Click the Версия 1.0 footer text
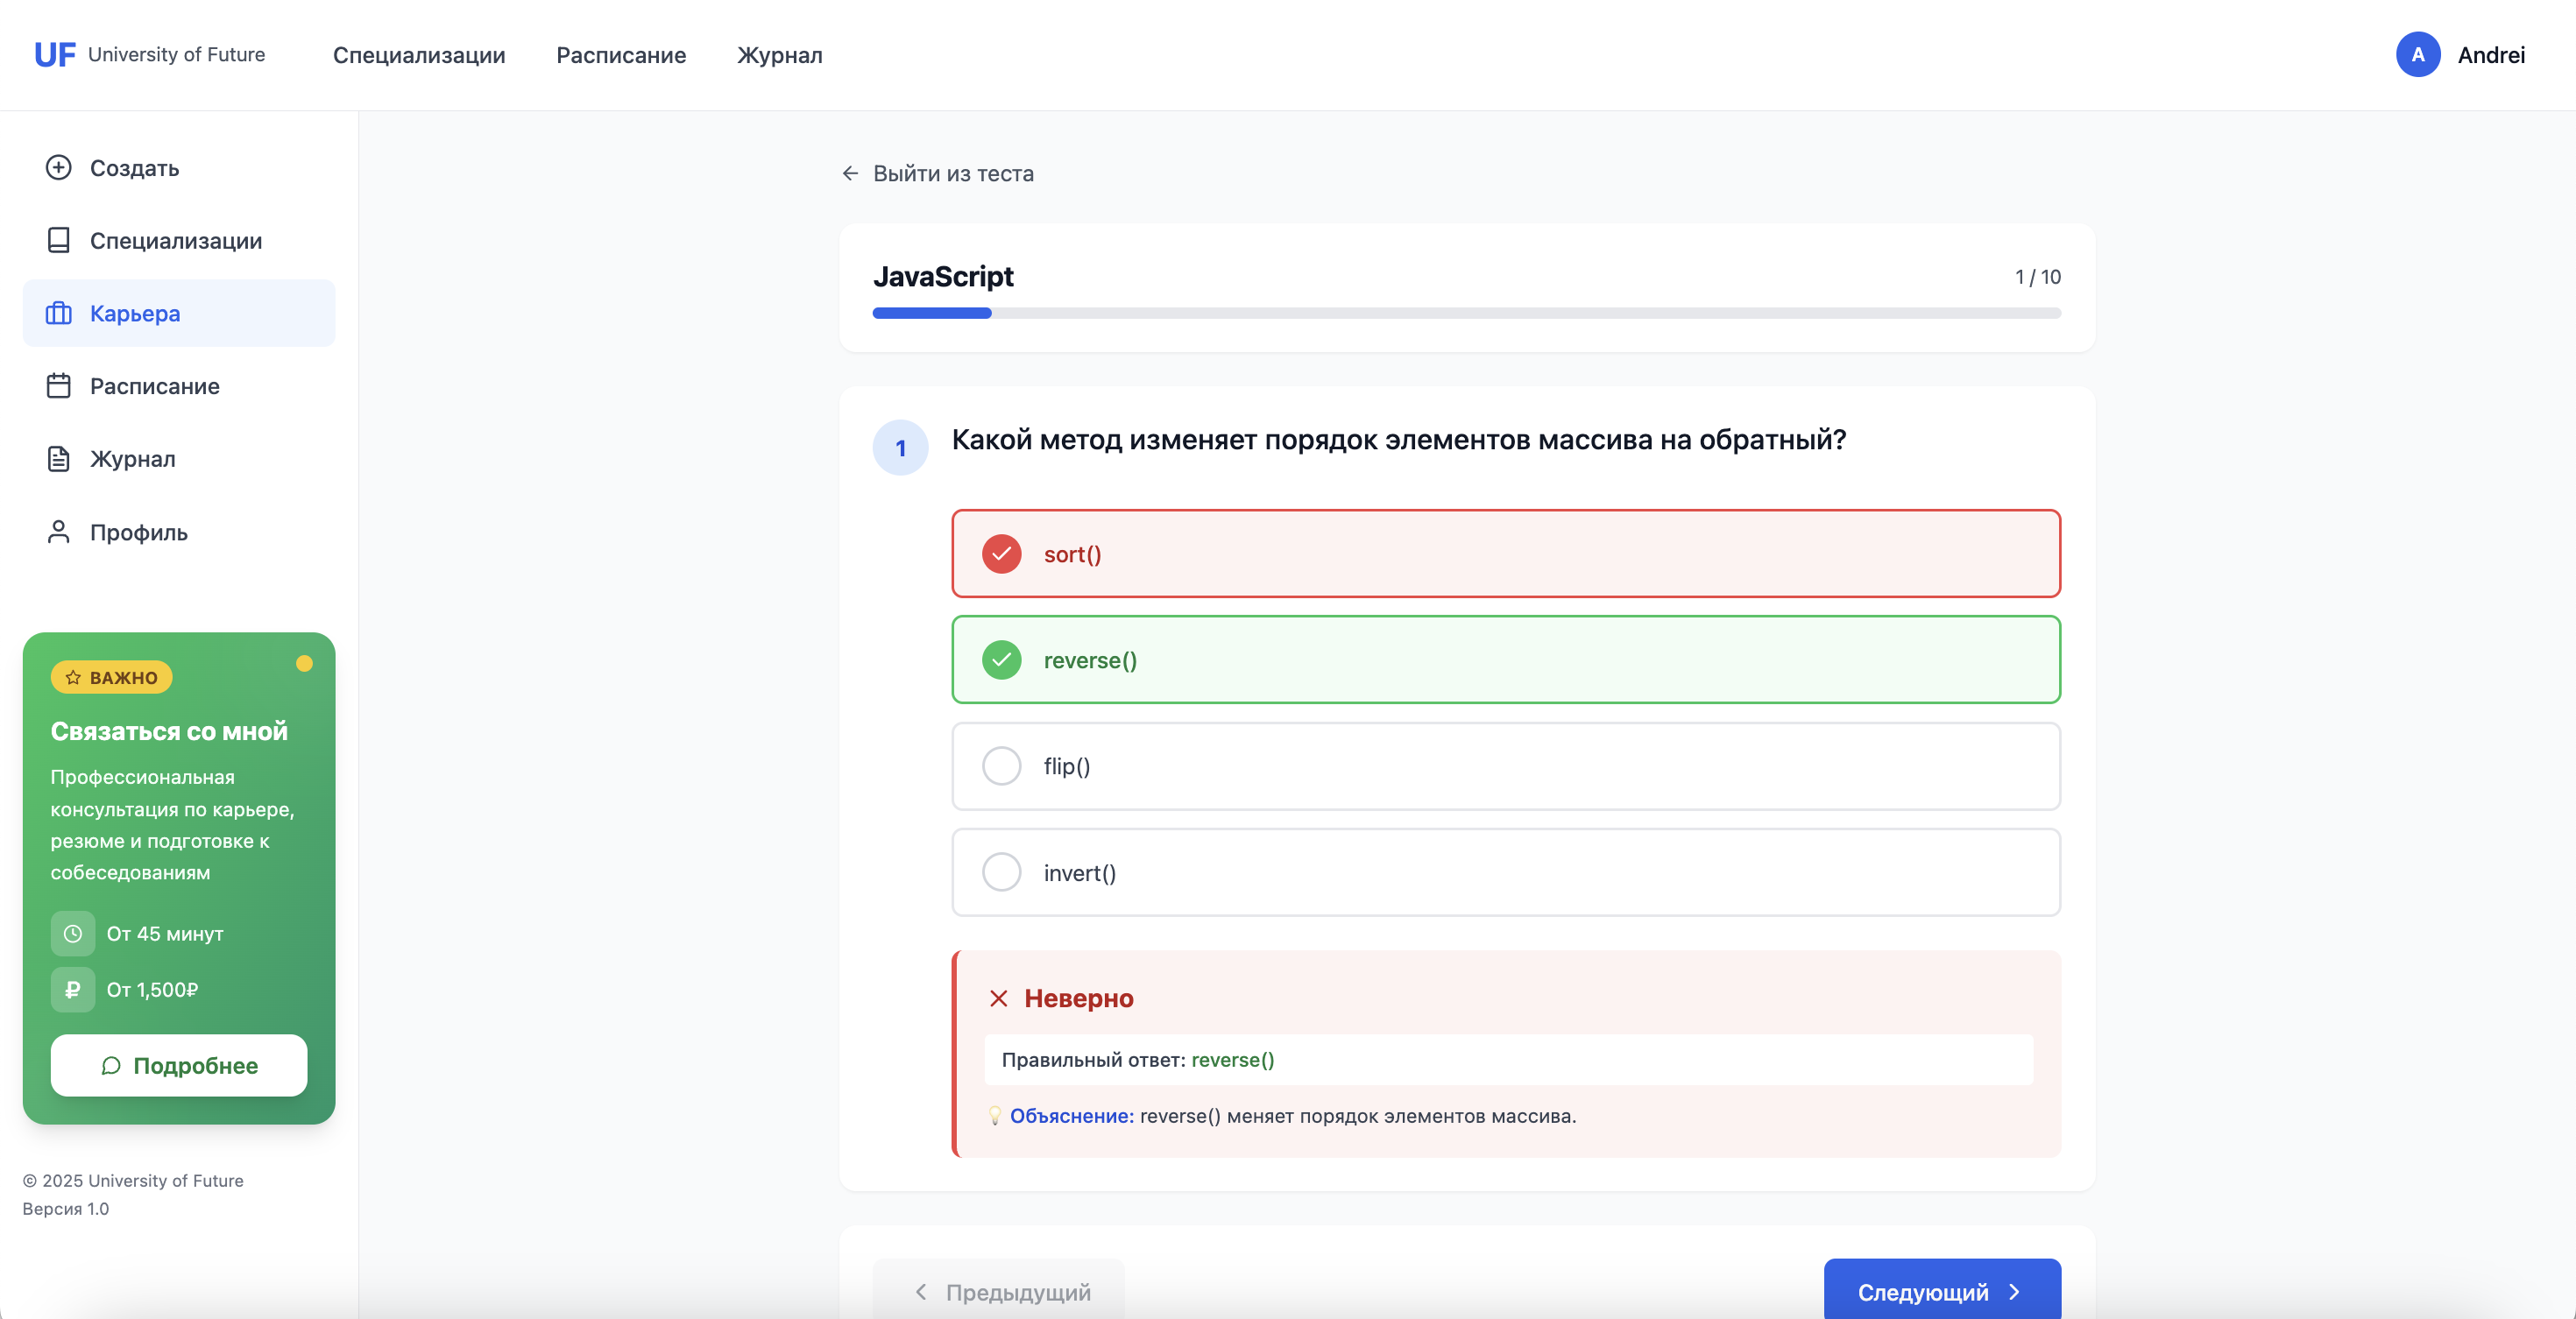This screenshot has width=2576, height=1319. [x=66, y=1208]
